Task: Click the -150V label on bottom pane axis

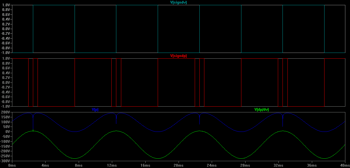Action: (5, 146)
